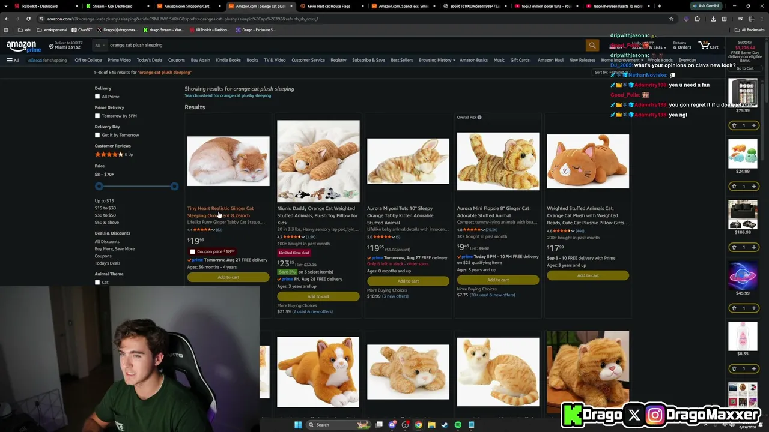Open the Chrome apps grid shortcut
Screen dimensions: 769x432
click(x=6, y=29)
